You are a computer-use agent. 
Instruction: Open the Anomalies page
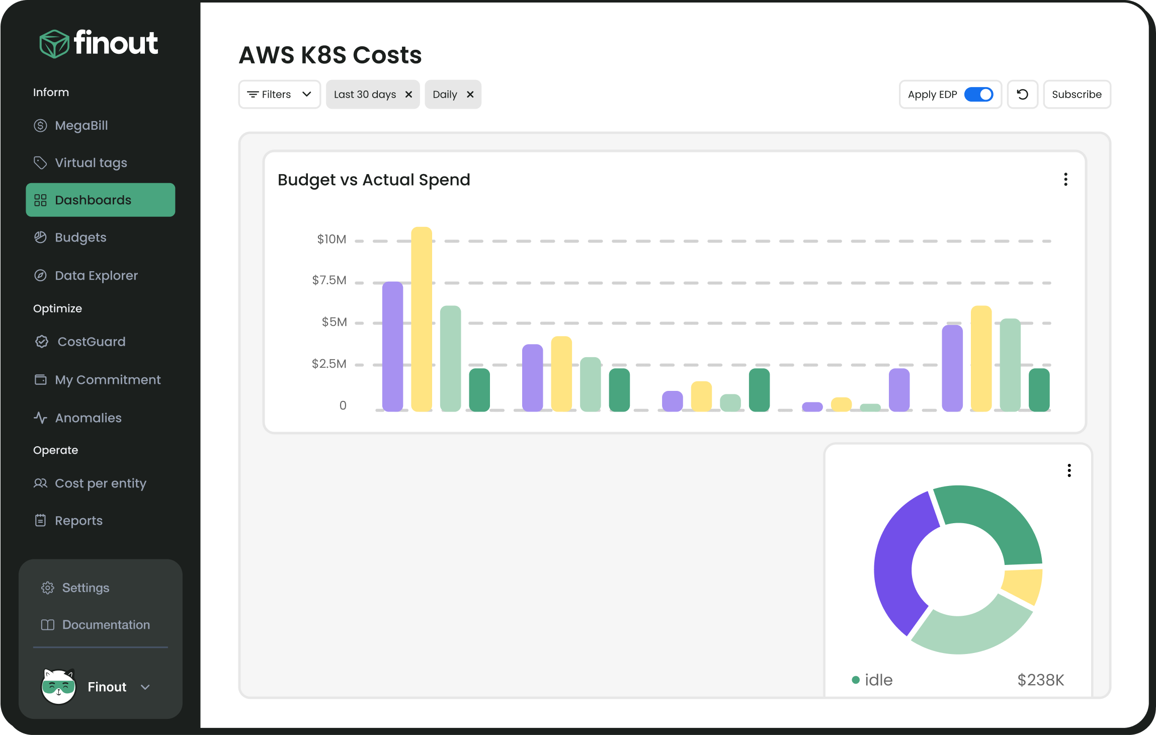click(88, 418)
